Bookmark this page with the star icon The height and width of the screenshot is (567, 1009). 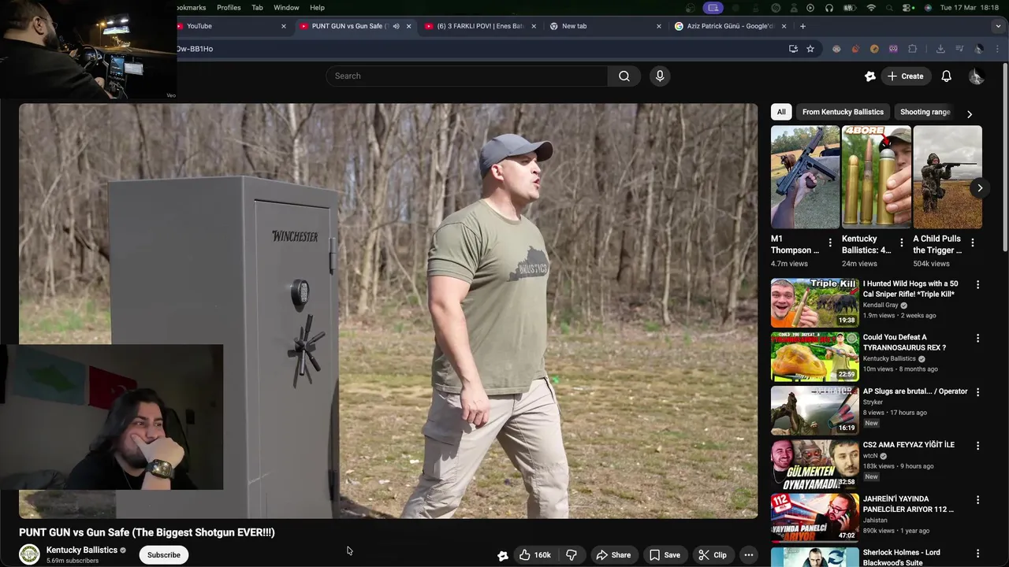810,49
